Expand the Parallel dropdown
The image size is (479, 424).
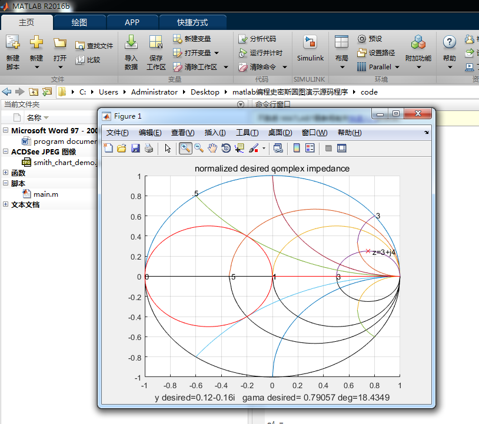[397, 67]
